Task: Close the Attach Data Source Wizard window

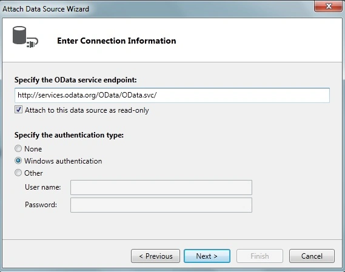Action: pyautogui.click(x=328, y=6)
